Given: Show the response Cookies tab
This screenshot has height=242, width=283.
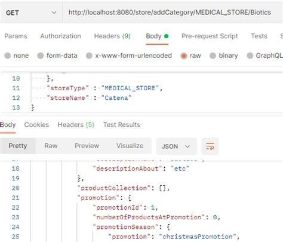Looking at the screenshot, I should (x=36, y=125).
